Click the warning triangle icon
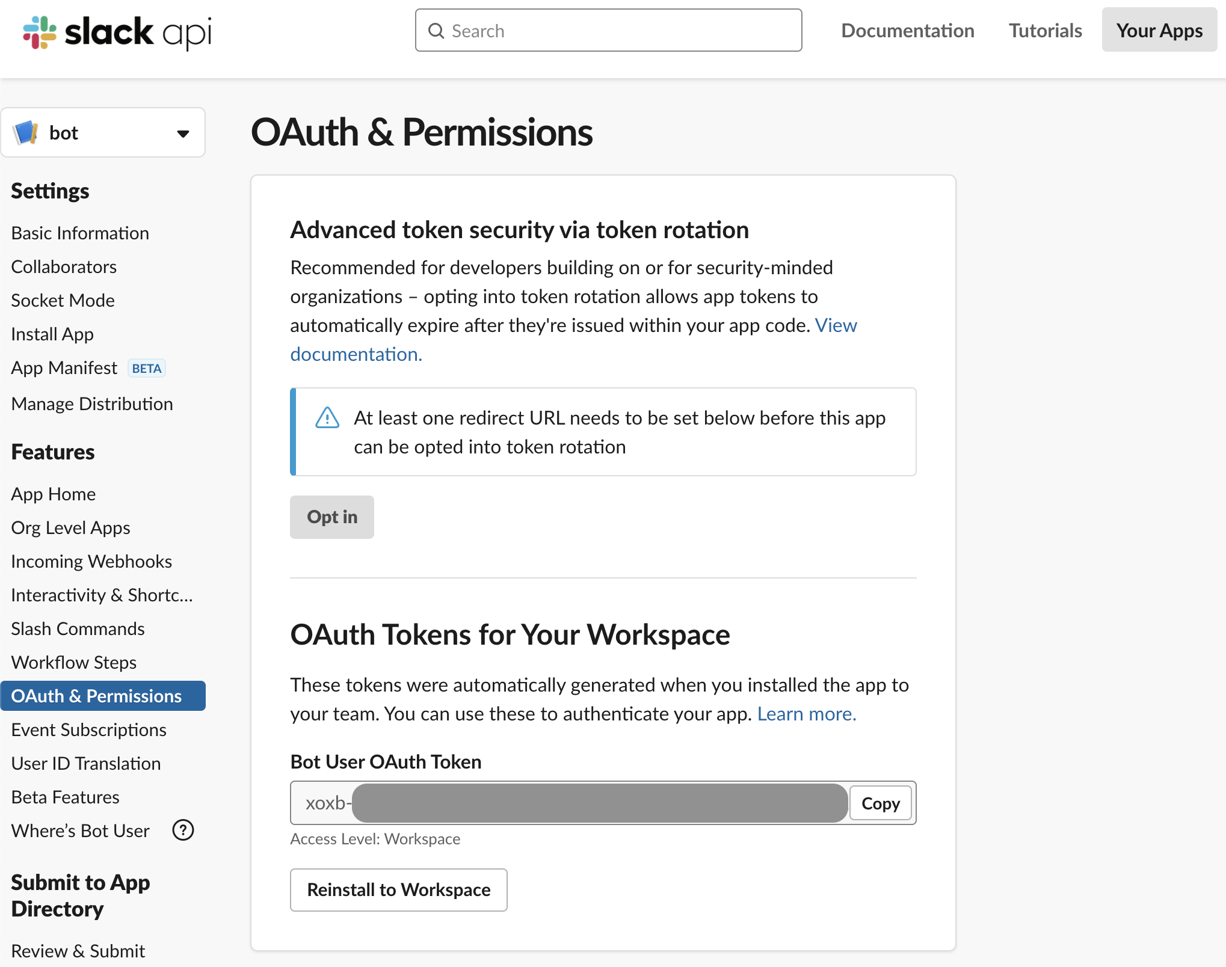This screenshot has height=967, width=1226. [327, 417]
